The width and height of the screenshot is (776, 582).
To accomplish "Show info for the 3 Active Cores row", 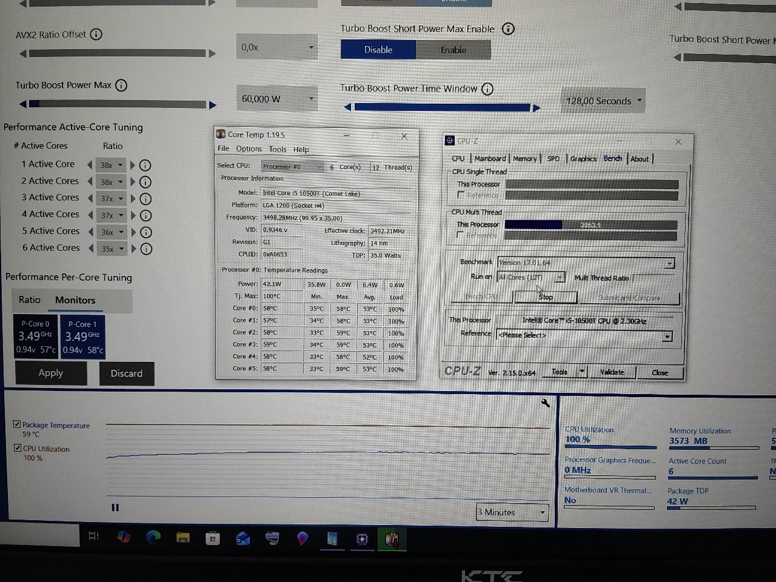I will click(x=145, y=199).
